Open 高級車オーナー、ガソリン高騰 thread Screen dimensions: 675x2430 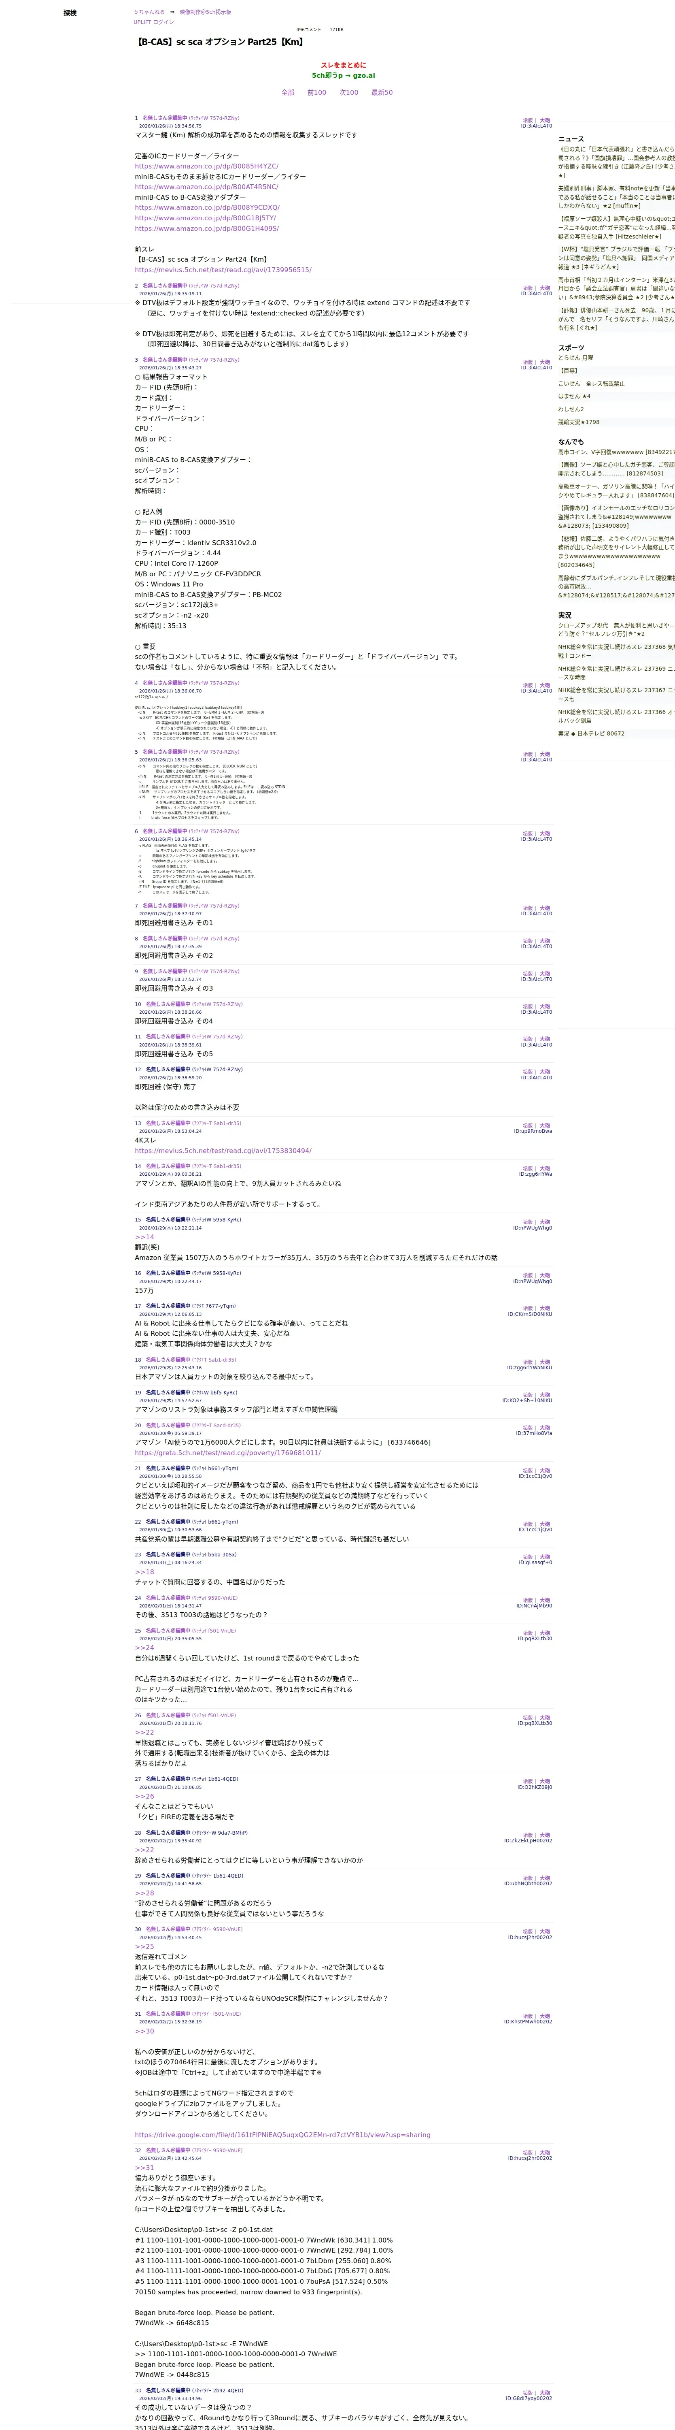pyautogui.click(x=617, y=492)
